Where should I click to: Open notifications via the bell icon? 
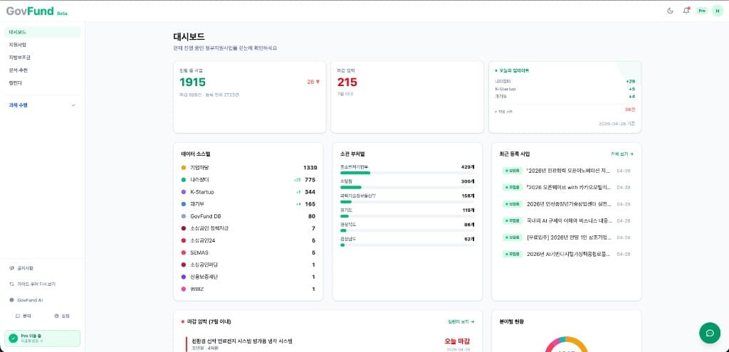(686, 11)
